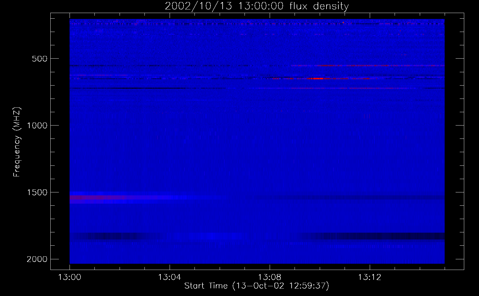Click the 13:00 time tick label
479x296 pixels.
[70, 277]
